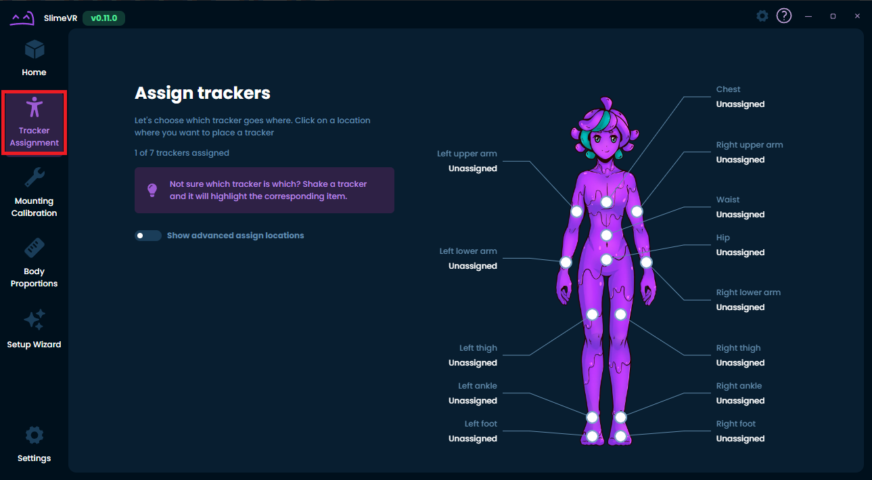Click the top-right gear icon
872x480 pixels.
pyautogui.click(x=762, y=16)
